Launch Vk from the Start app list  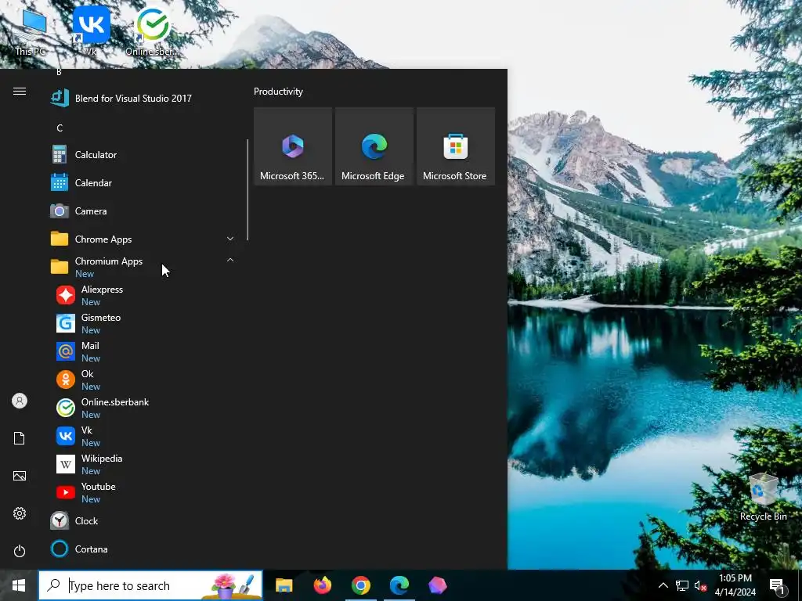(x=143, y=435)
